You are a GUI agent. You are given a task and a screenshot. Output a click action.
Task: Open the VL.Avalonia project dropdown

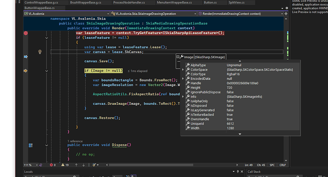pos(108,14)
